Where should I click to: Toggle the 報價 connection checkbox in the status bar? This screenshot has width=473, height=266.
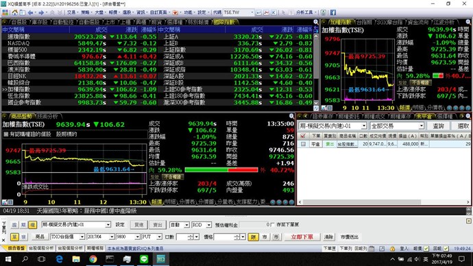[426, 248]
